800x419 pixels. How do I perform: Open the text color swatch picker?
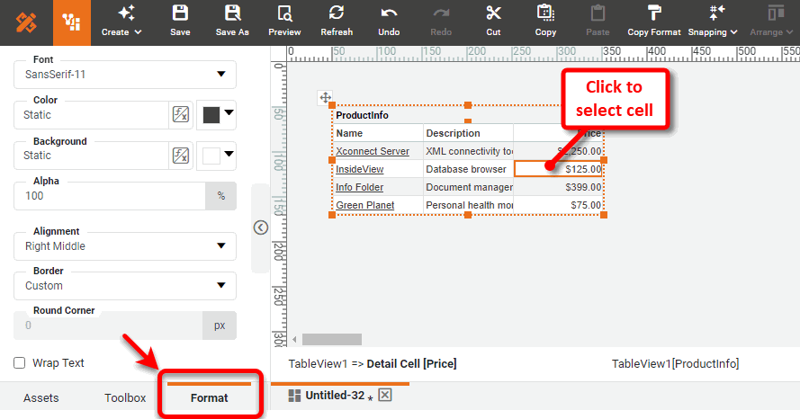pos(216,115)
